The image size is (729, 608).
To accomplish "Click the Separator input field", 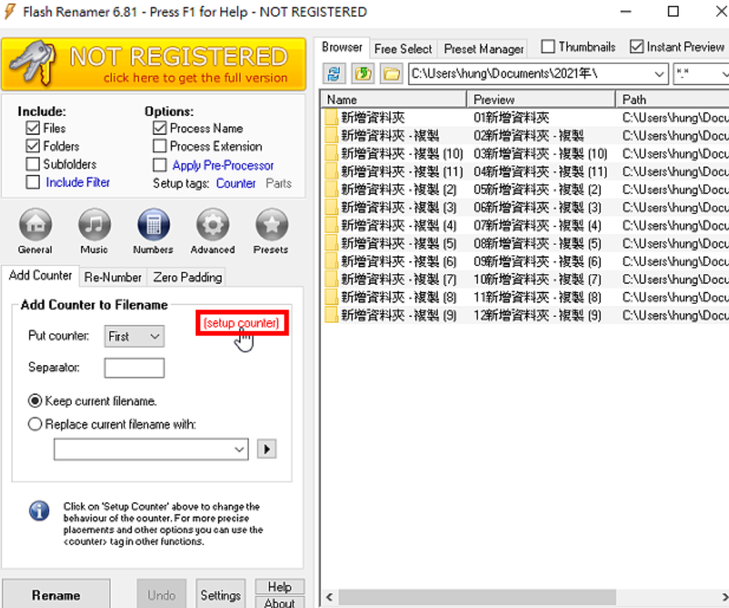I will (135, 368).
